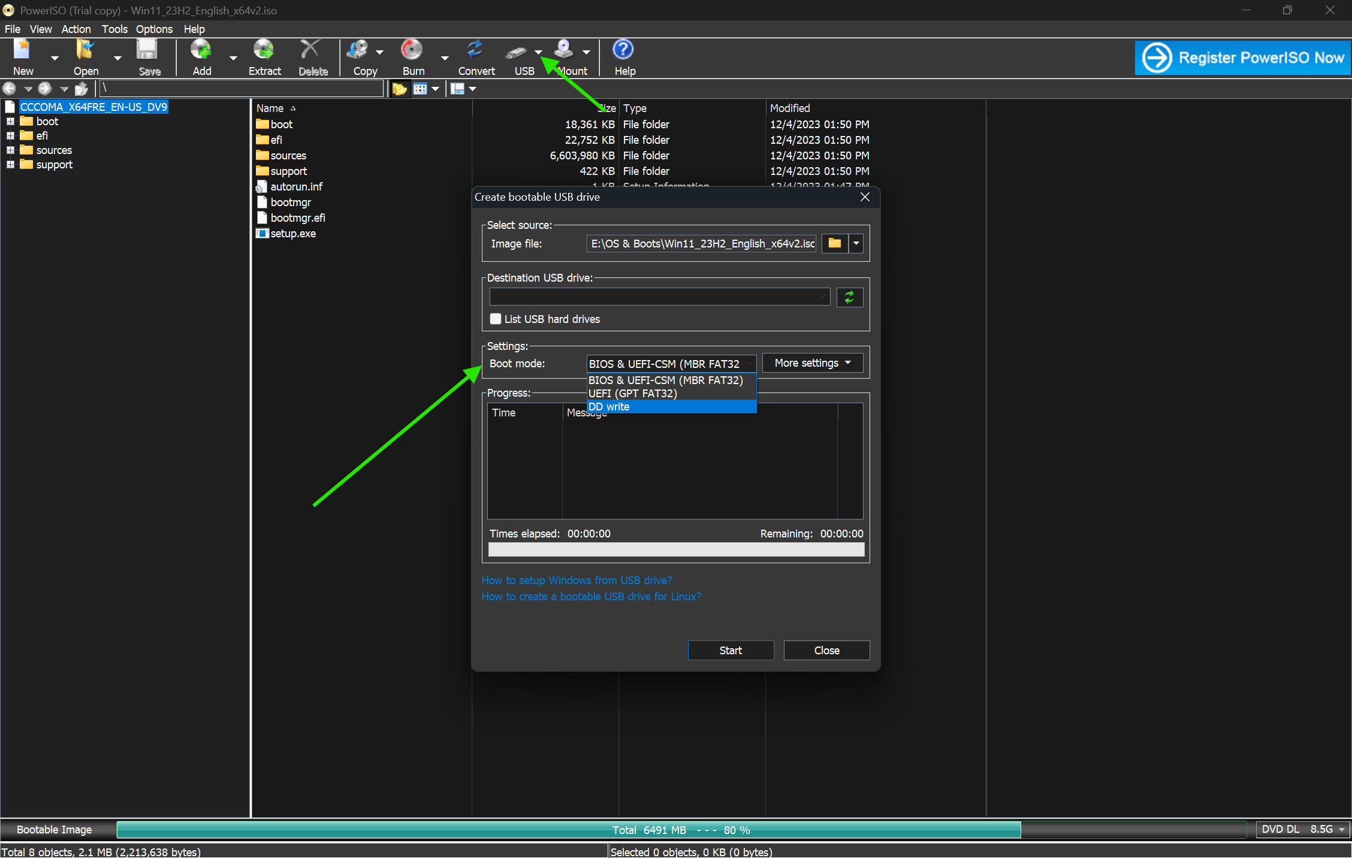1352x858 pixels.
Task: Click the Copy disc toolbar icon
Action: pos(358,51)
